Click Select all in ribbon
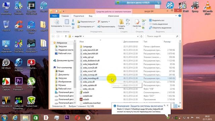Viewport: 215px width, 121px height. 157,20
